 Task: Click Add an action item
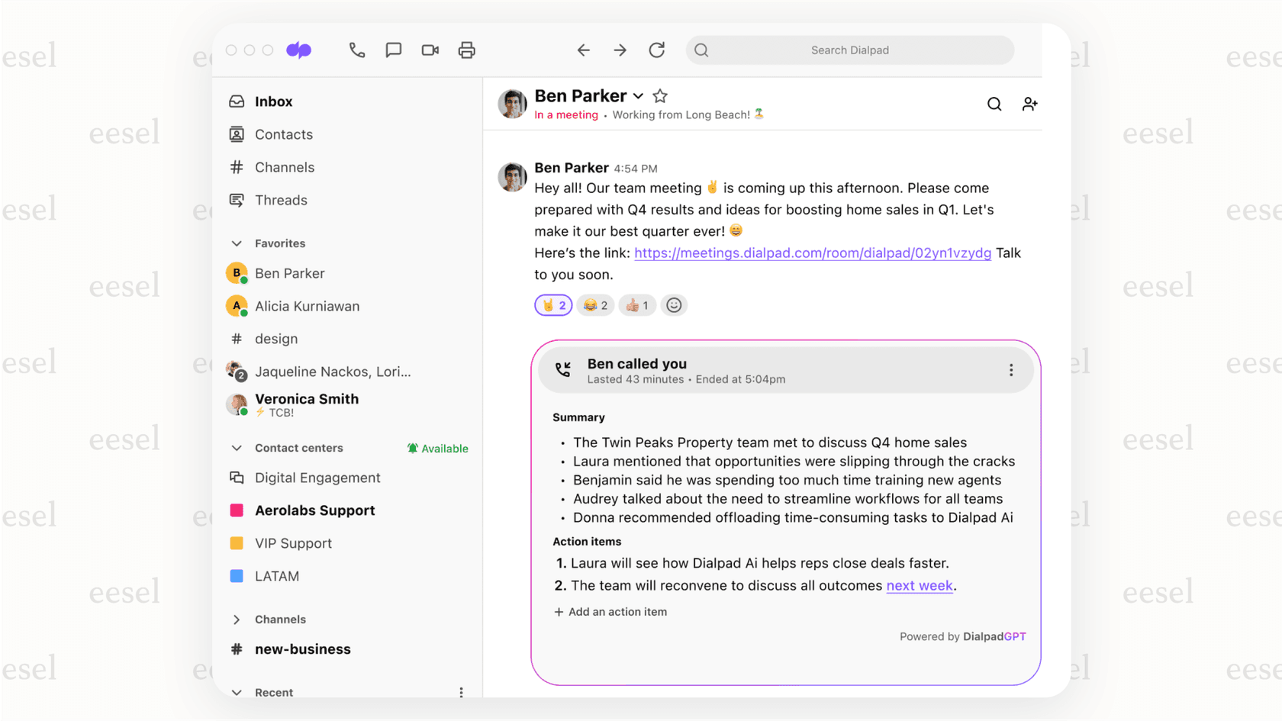(610, 611)
